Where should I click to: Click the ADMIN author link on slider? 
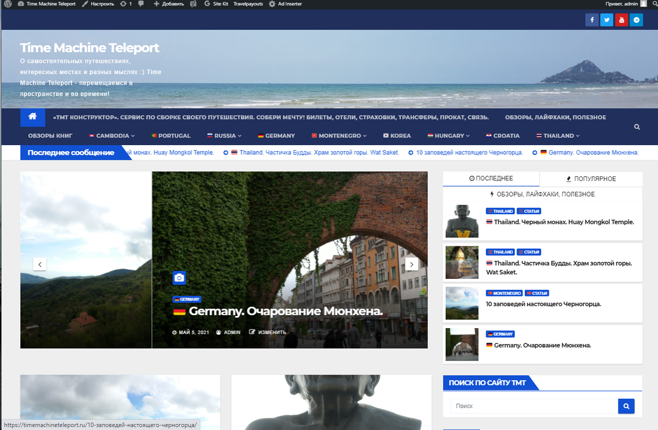coord(228,332)
